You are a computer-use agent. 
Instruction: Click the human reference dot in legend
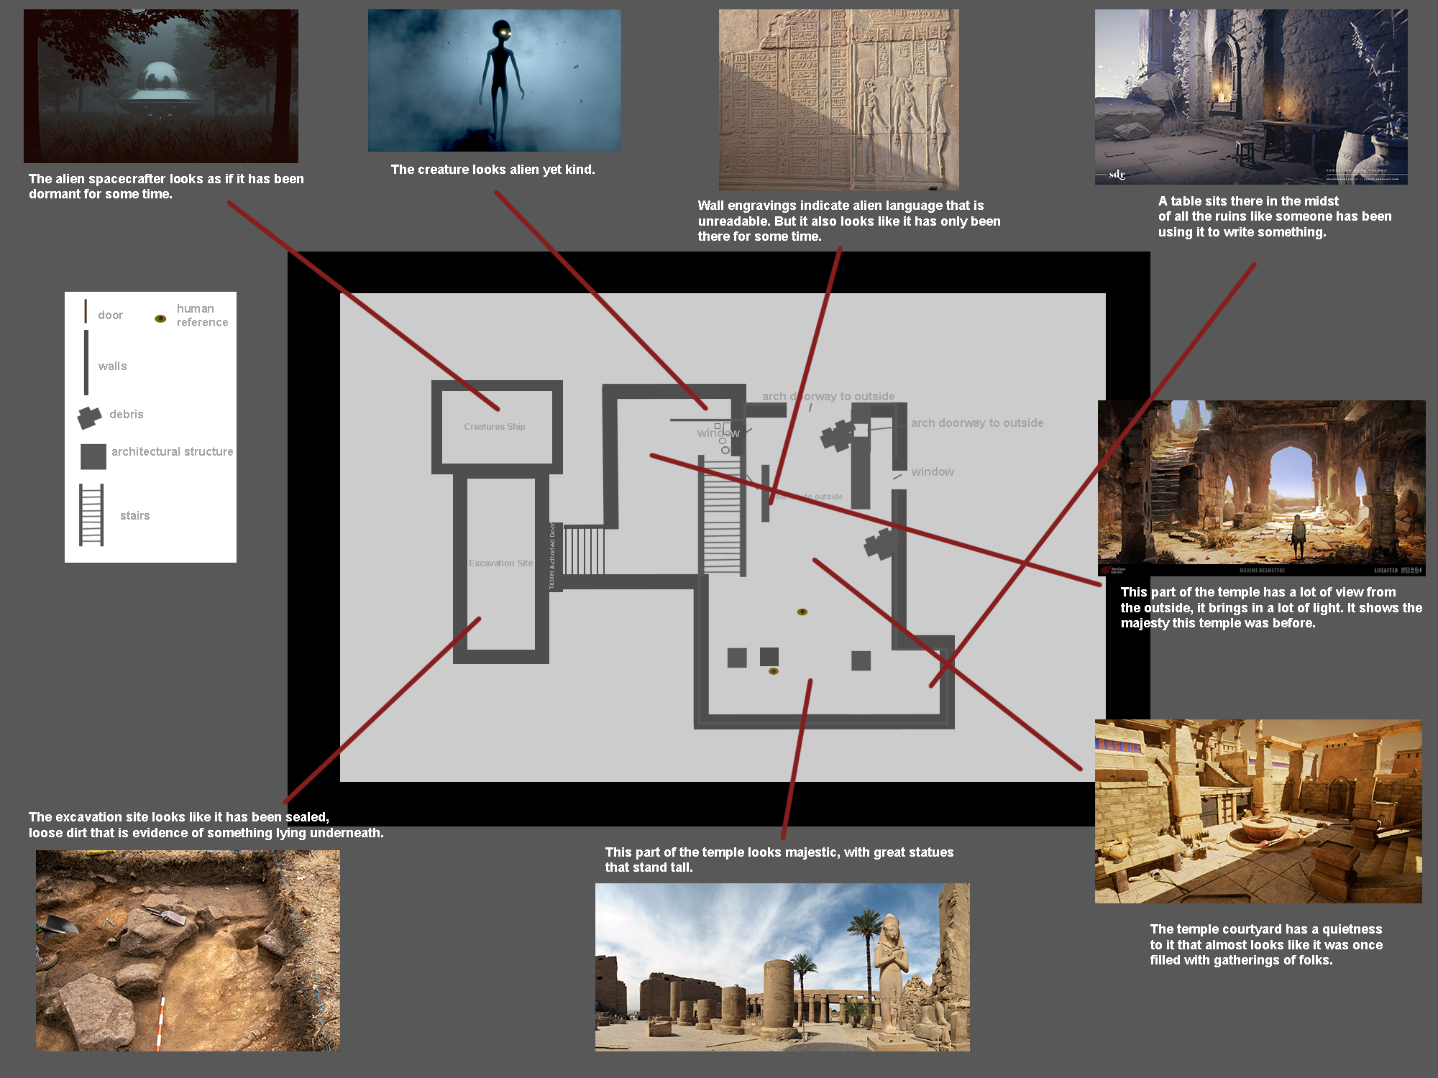(161, 318)
